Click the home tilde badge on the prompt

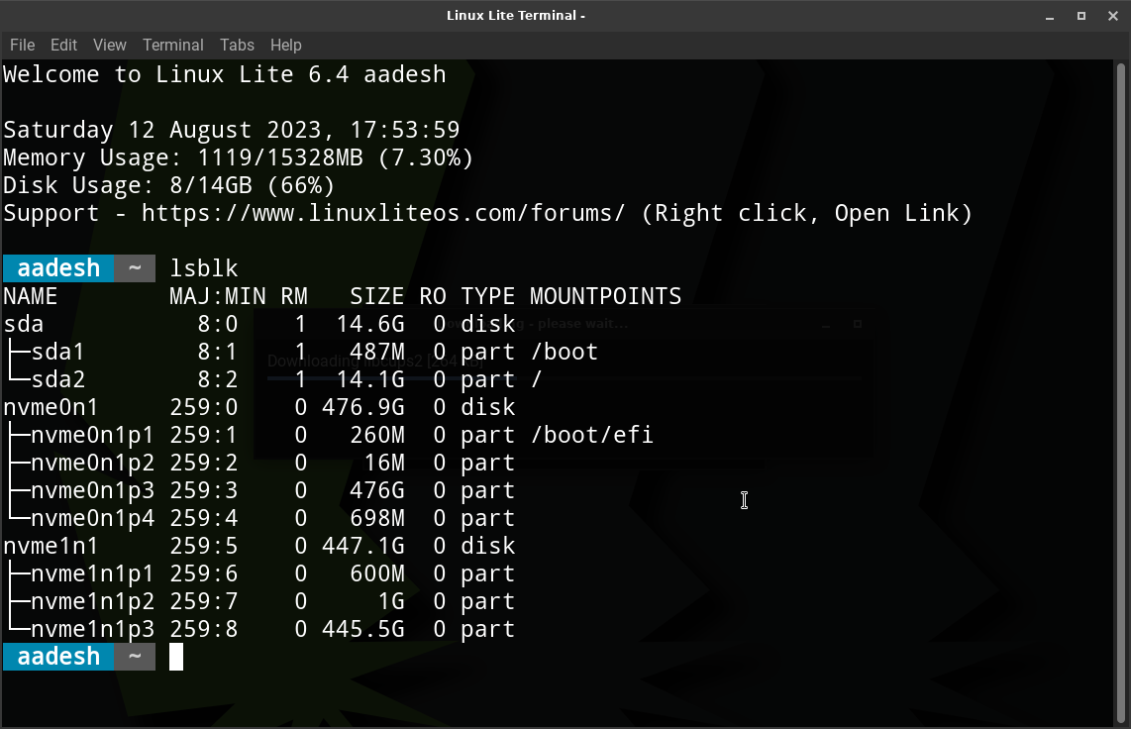tap(136, 267)
